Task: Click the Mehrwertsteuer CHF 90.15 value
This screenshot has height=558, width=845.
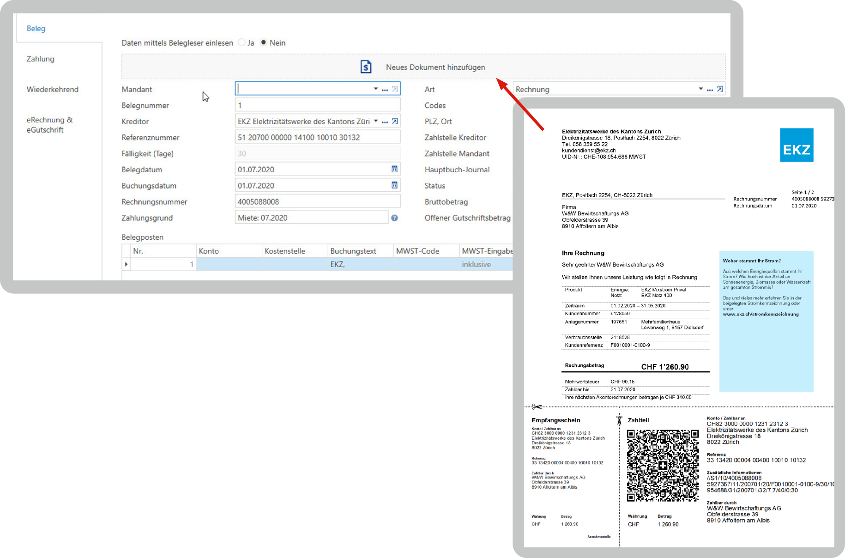Action: pyautogui.click(x=622, y=382)
